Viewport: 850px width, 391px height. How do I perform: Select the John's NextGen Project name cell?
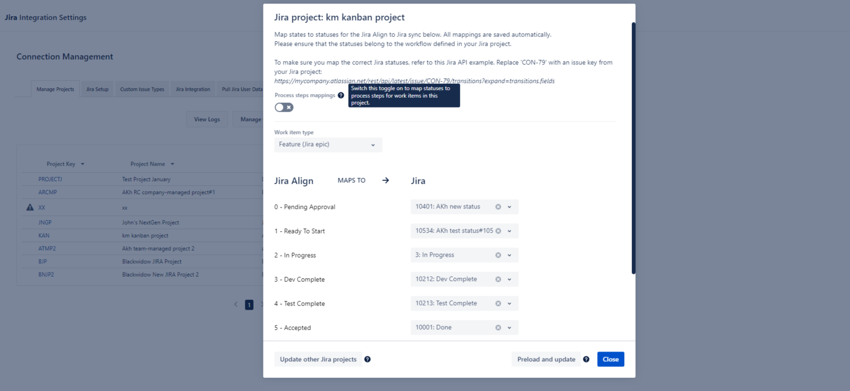pos(151,223)
